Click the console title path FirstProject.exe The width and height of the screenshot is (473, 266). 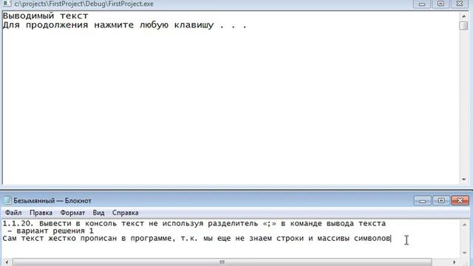pos(84,4)
